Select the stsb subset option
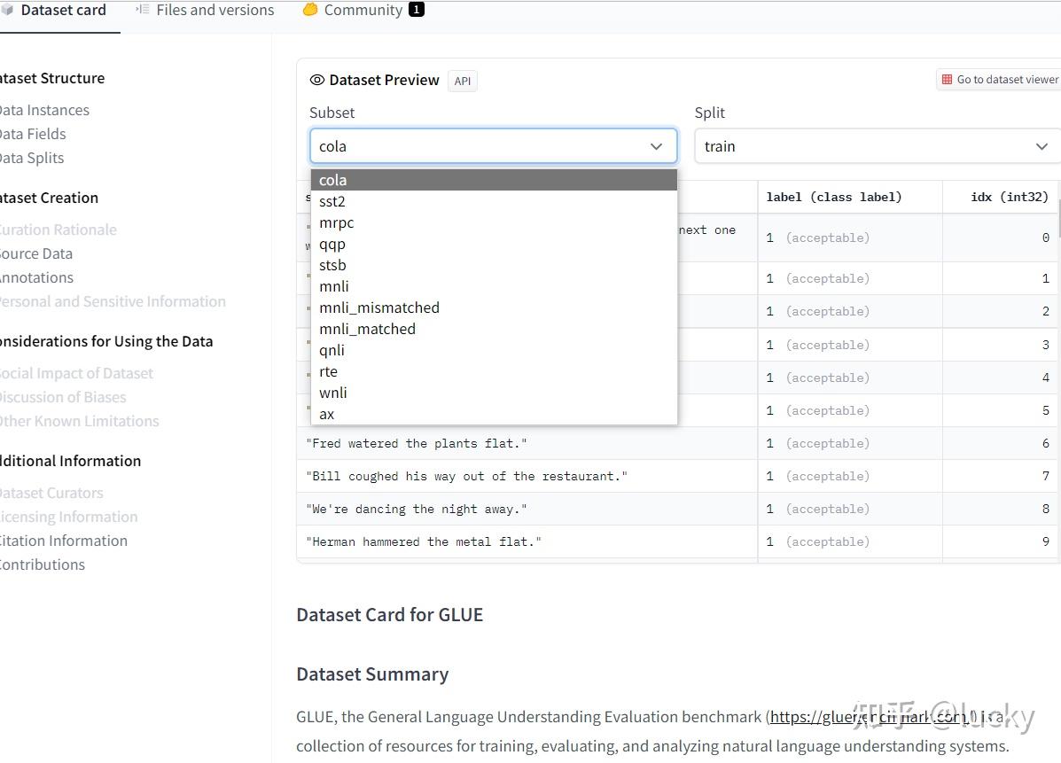 pyautogui.click(x=494, y=265)
